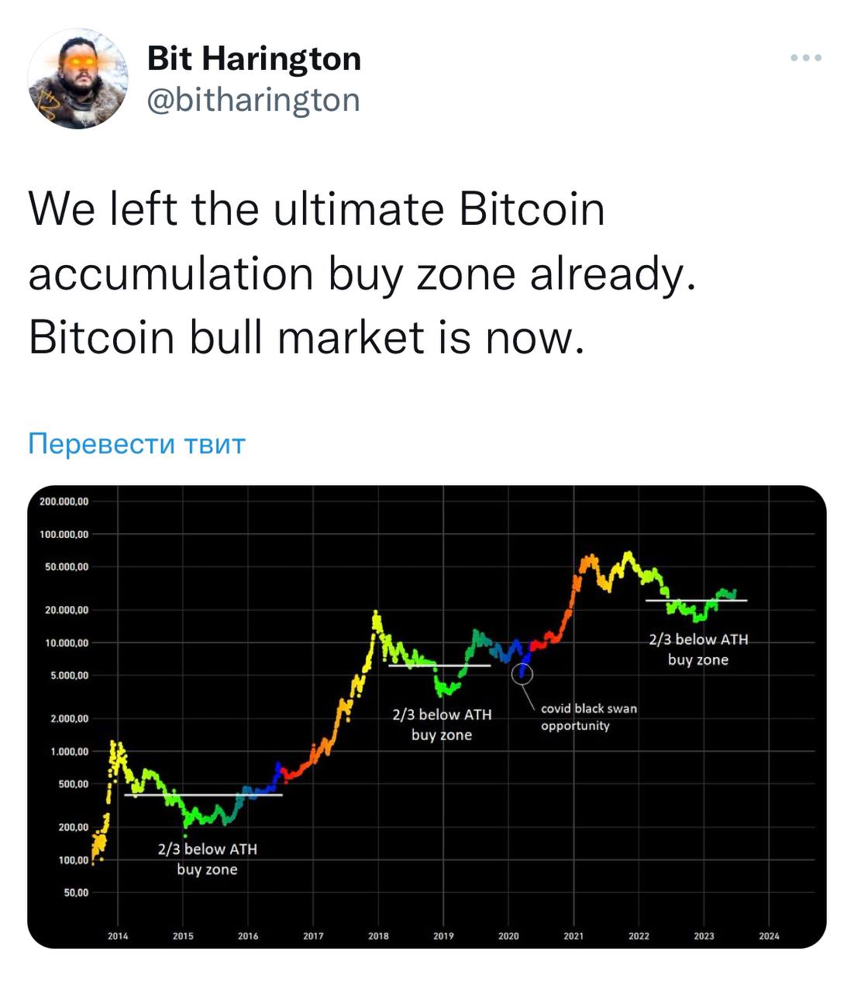
Task: Click the @bitharington handle
Action: pyautogui.click(x=253, y=100)
